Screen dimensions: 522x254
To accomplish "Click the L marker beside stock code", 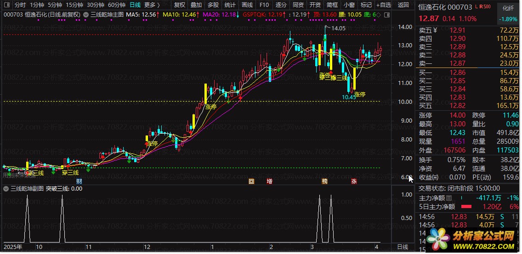I will 477,6.
